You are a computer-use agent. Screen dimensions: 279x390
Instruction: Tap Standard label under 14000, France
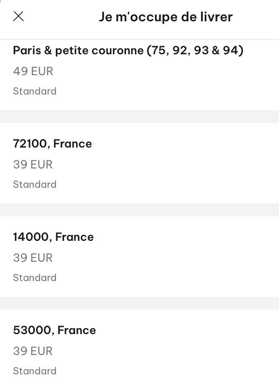(x=35, y=277)
